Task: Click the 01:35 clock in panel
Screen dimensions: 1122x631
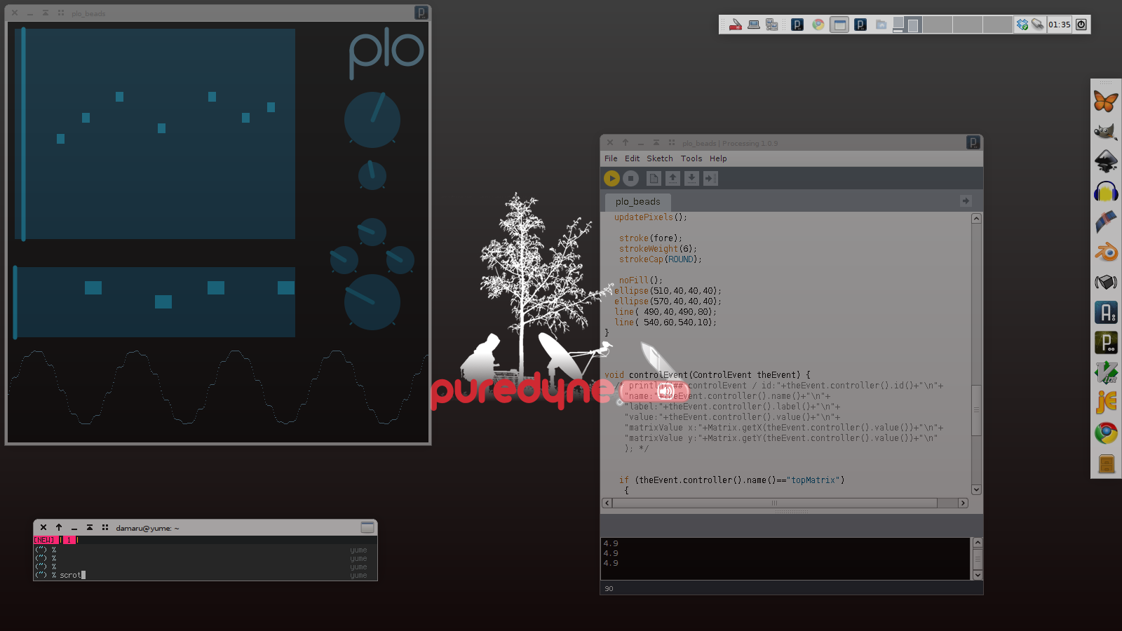Action: [1059, 25]
